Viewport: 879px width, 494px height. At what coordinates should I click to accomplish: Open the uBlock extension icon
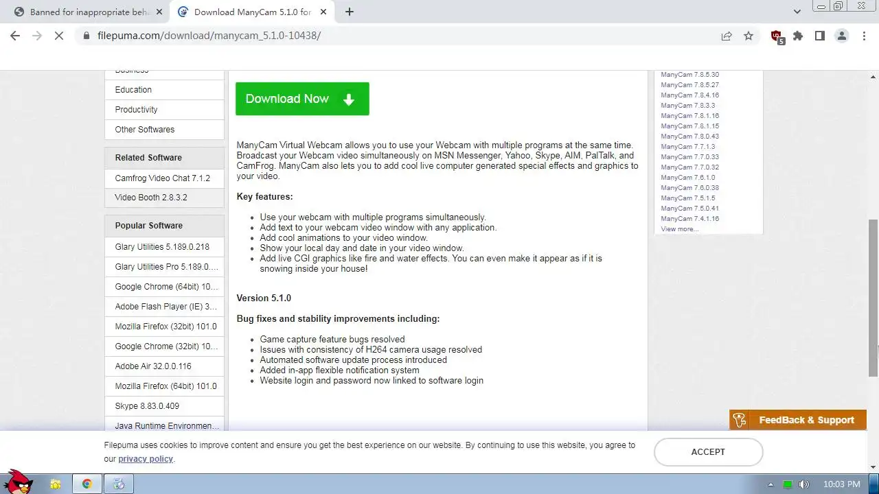(777, 36)
